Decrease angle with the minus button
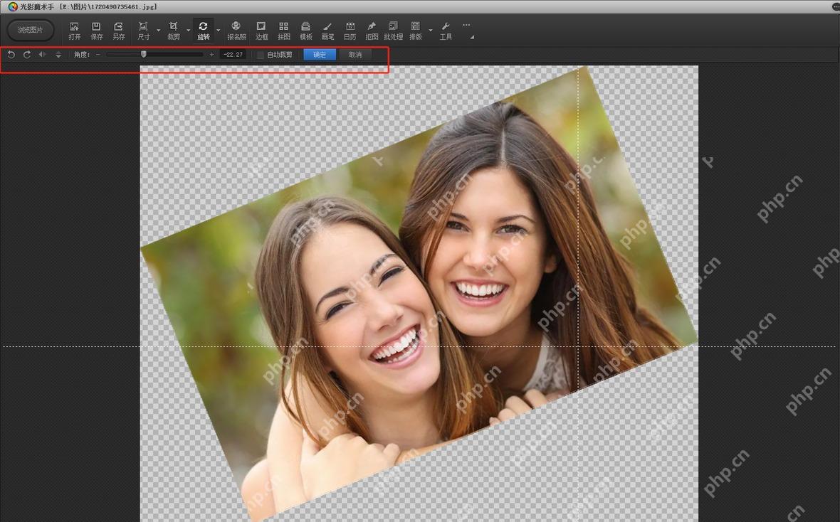This screenshot has width=840, height=522. point(98,55)
